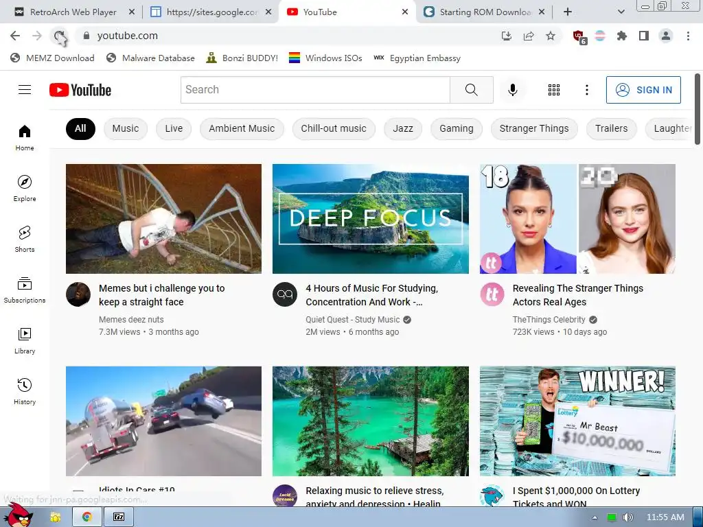Open Chrome from the taskbar
This screenshot has height=527, width=703.
pos(87,517)
